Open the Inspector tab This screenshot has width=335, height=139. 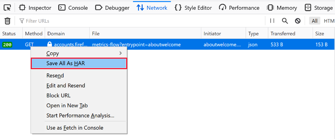(35, 8)
